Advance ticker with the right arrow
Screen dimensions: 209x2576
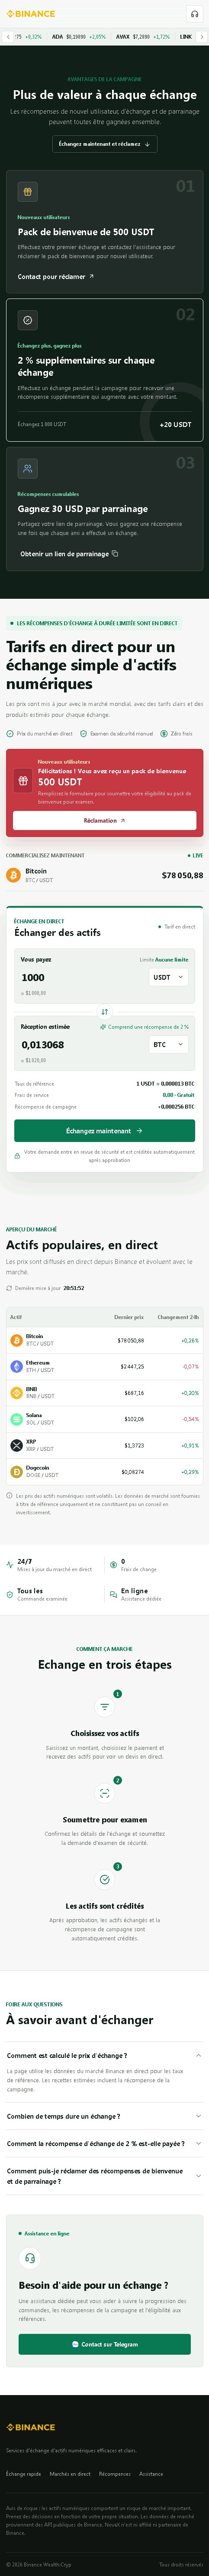[202, 37]
